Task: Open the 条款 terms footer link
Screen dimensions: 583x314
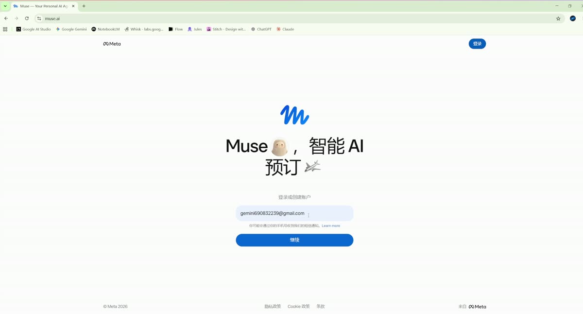Action: pyautogui.click(x=321, y=307)
